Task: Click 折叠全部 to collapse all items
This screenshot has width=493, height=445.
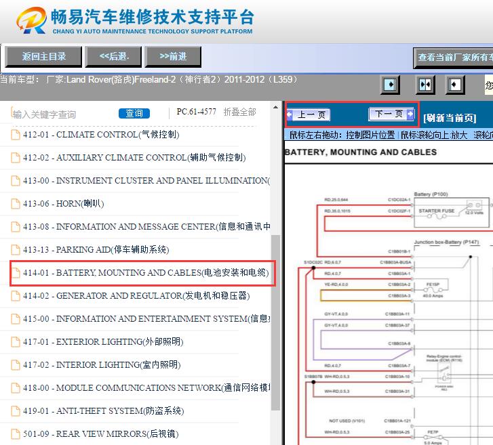Action: tap(240, 112)
